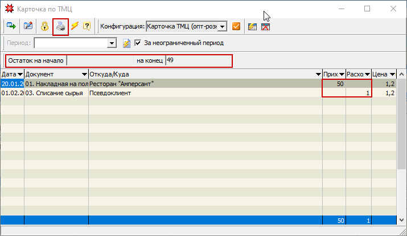Click the vertical scrollbar down arrow
The width and height of the screenshot is (407, 236).
point(402,221)
